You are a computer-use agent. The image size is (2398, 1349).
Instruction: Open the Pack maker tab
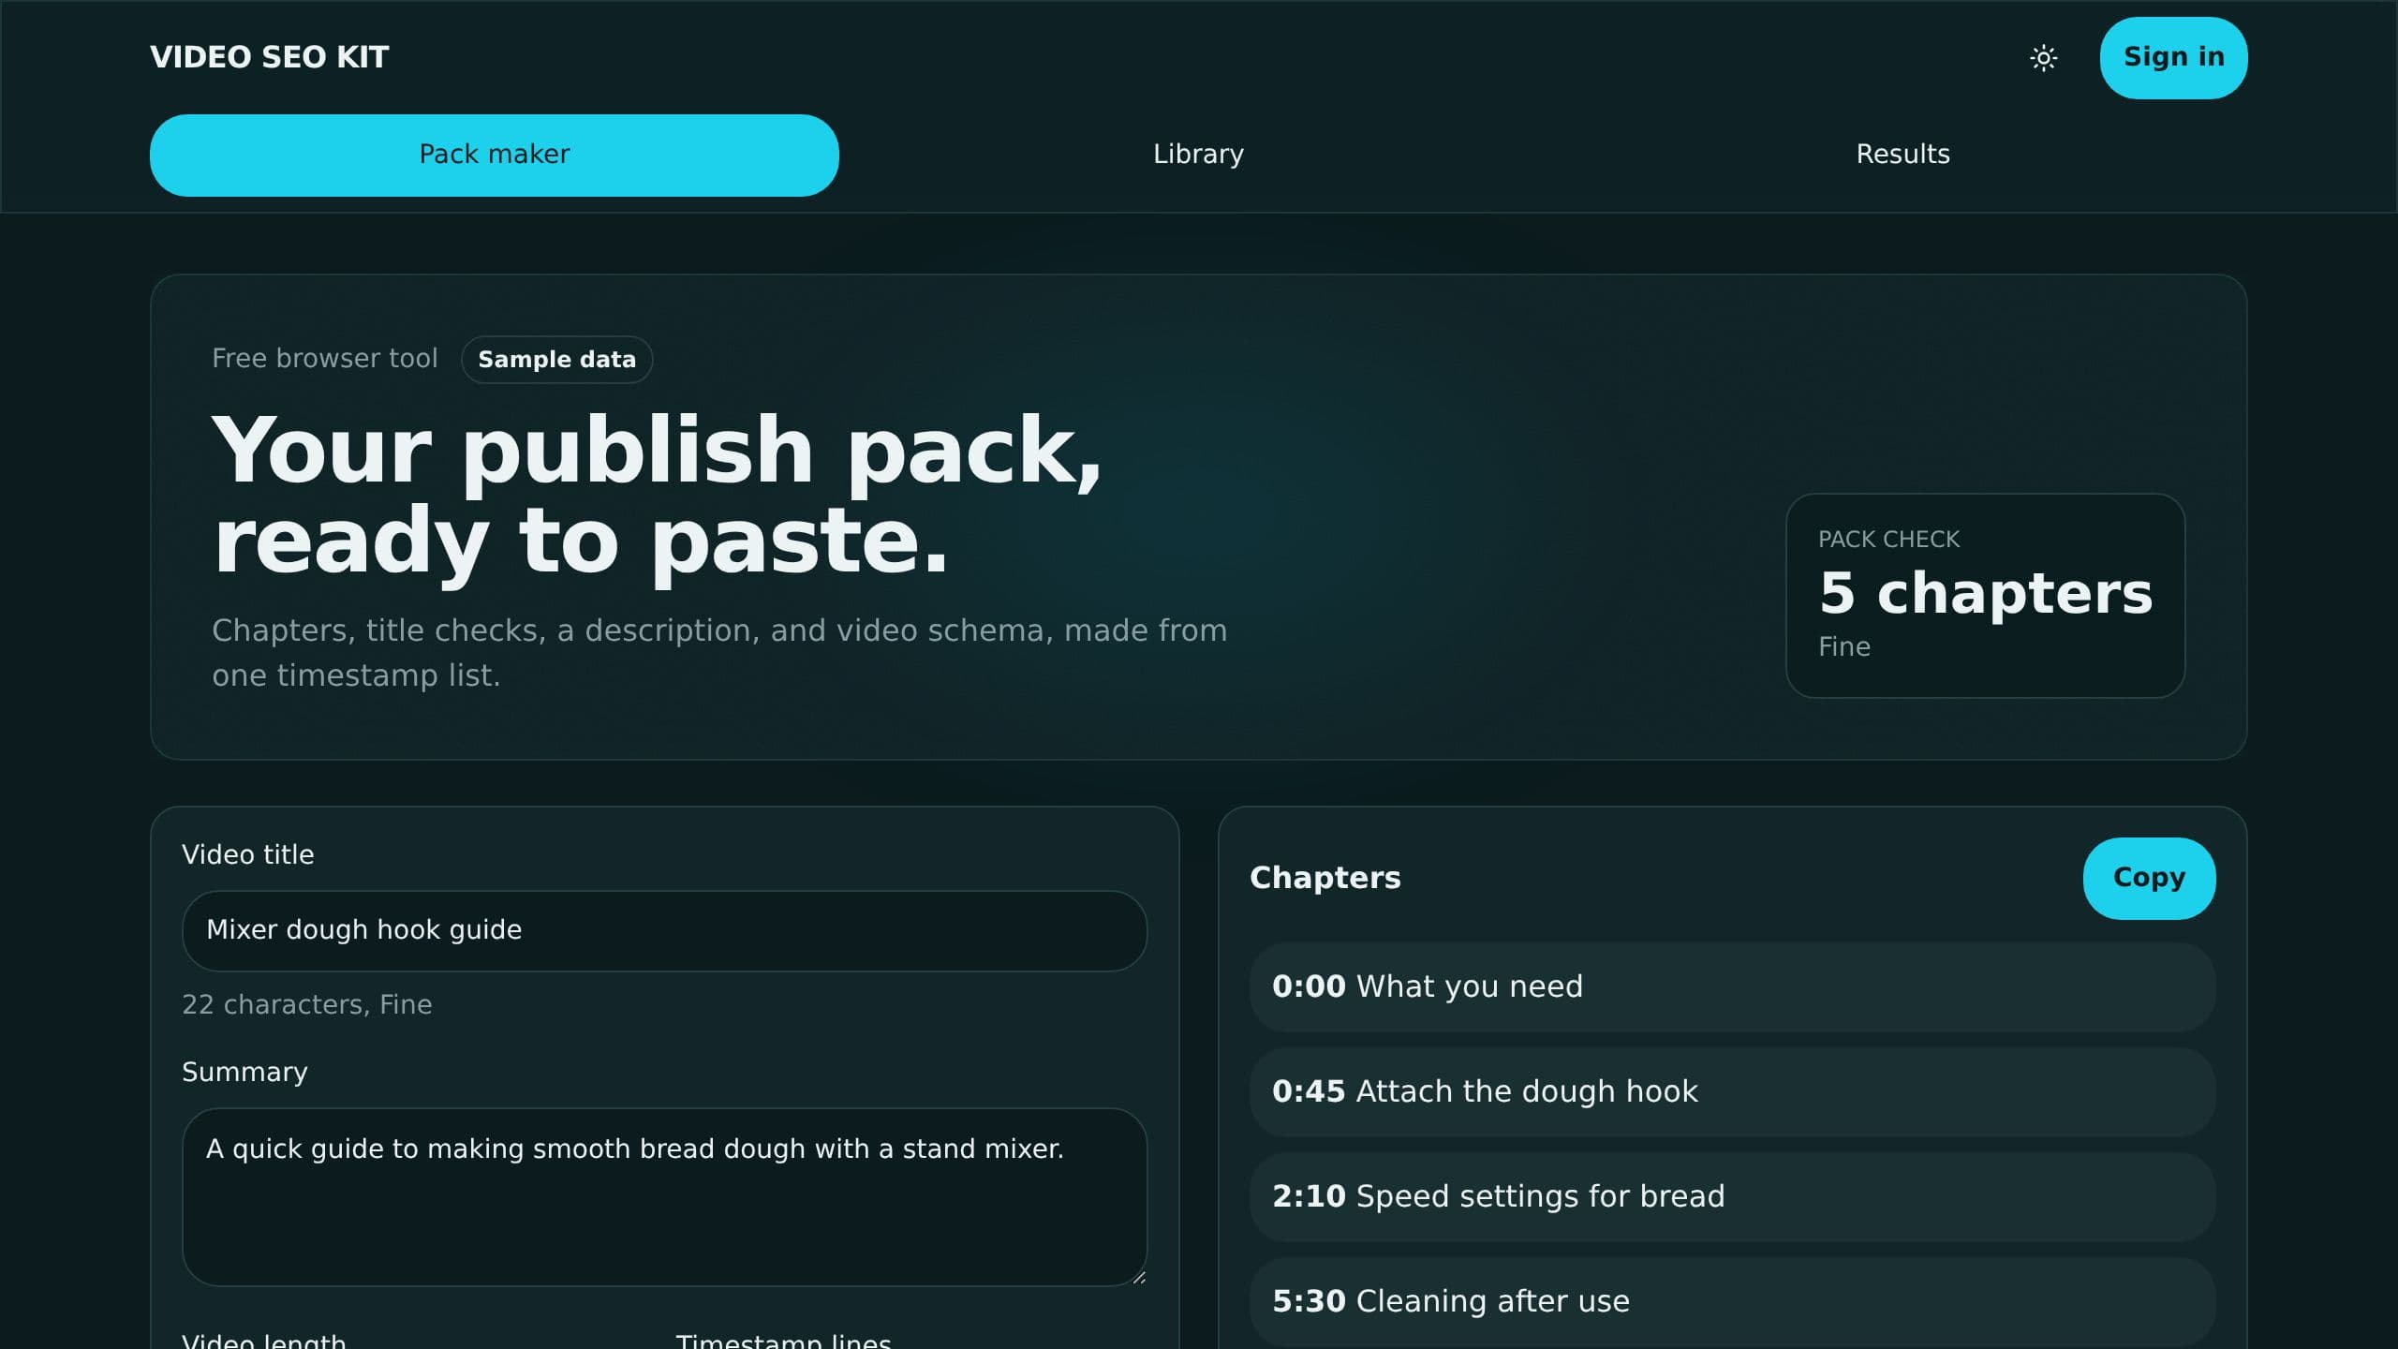tap(495, 156)
